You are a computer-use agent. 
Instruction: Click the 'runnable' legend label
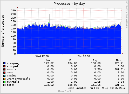(13, 82)
